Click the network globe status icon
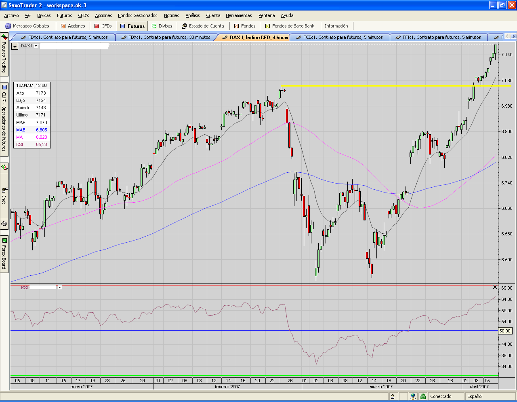This screenshot has width=517, height=402. [413, 396]
